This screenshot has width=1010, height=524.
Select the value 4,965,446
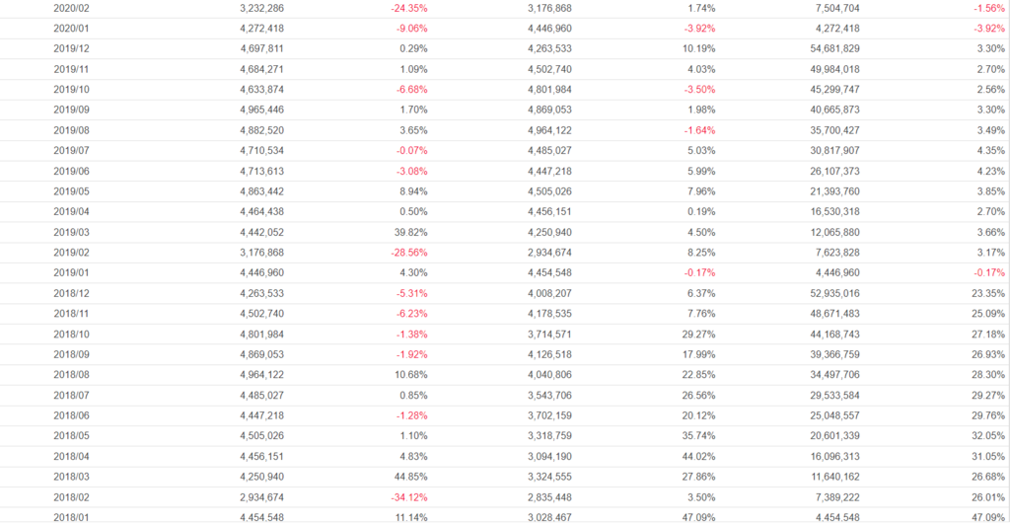(261, 110)
